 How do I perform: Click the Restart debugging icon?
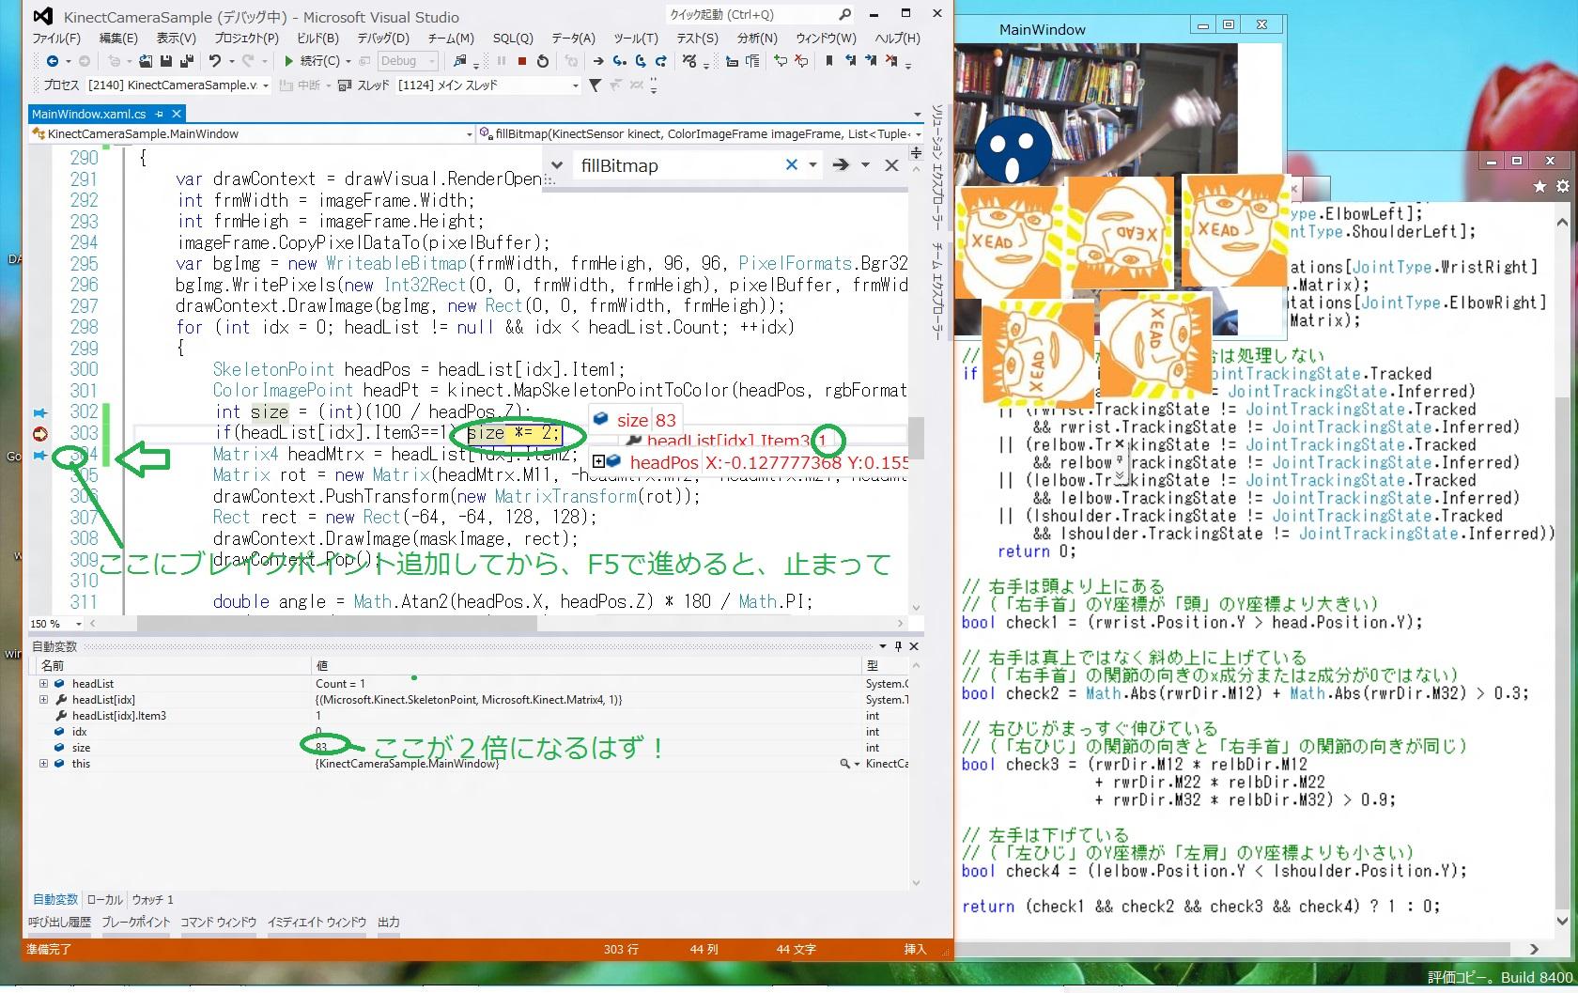tap(542, 61)
